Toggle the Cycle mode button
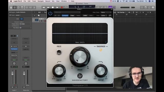Screen dimensions: 164x92 click(x=66, y=7)
